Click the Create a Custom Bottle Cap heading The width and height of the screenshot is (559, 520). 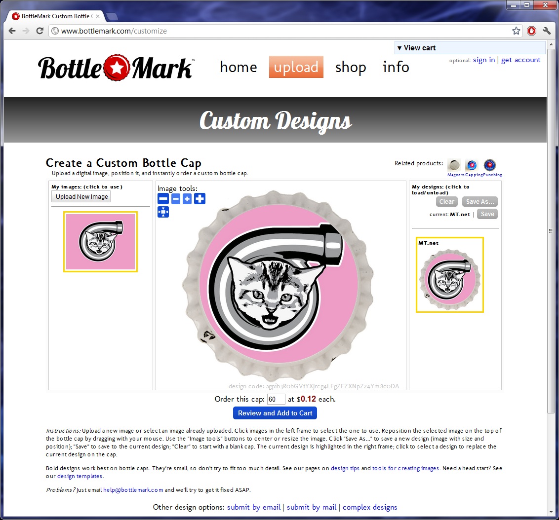123,163
